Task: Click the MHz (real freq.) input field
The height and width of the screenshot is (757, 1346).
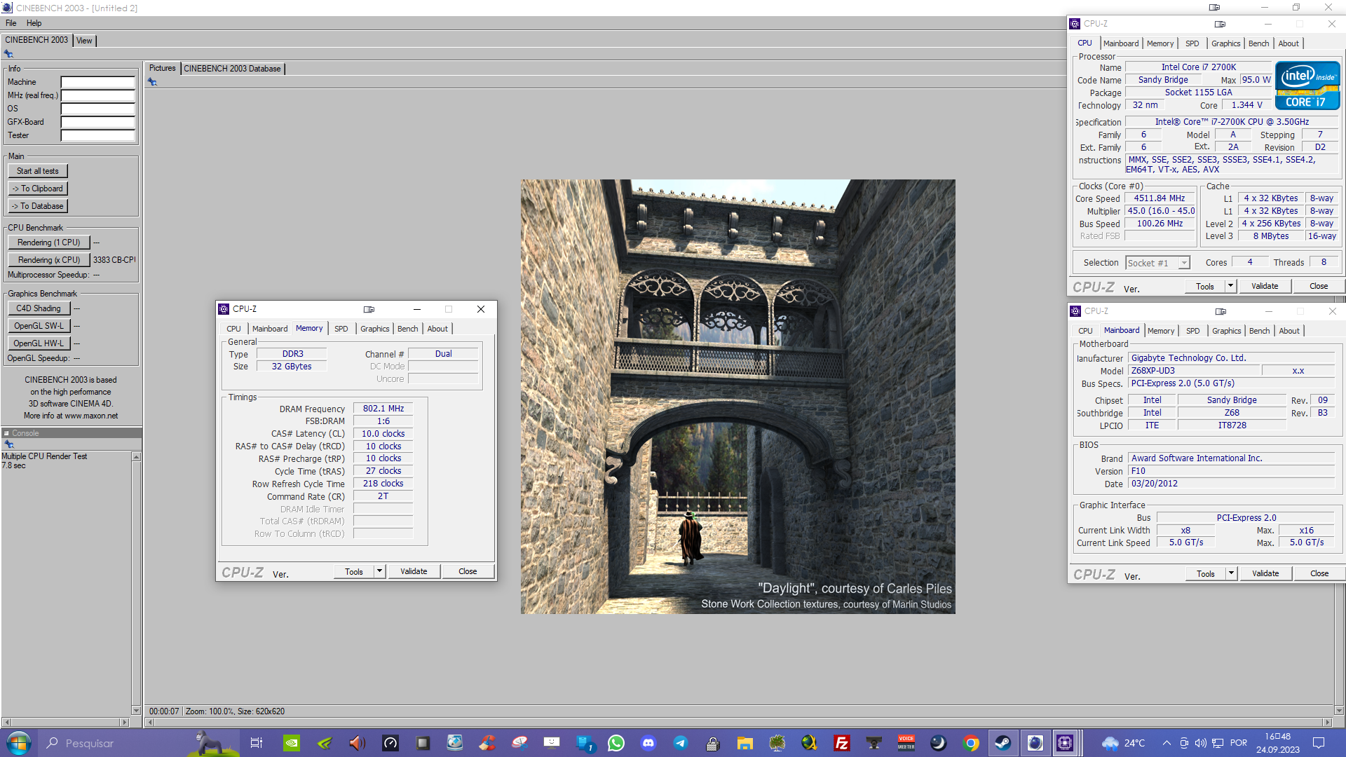Action: click(x=97, y=95)
